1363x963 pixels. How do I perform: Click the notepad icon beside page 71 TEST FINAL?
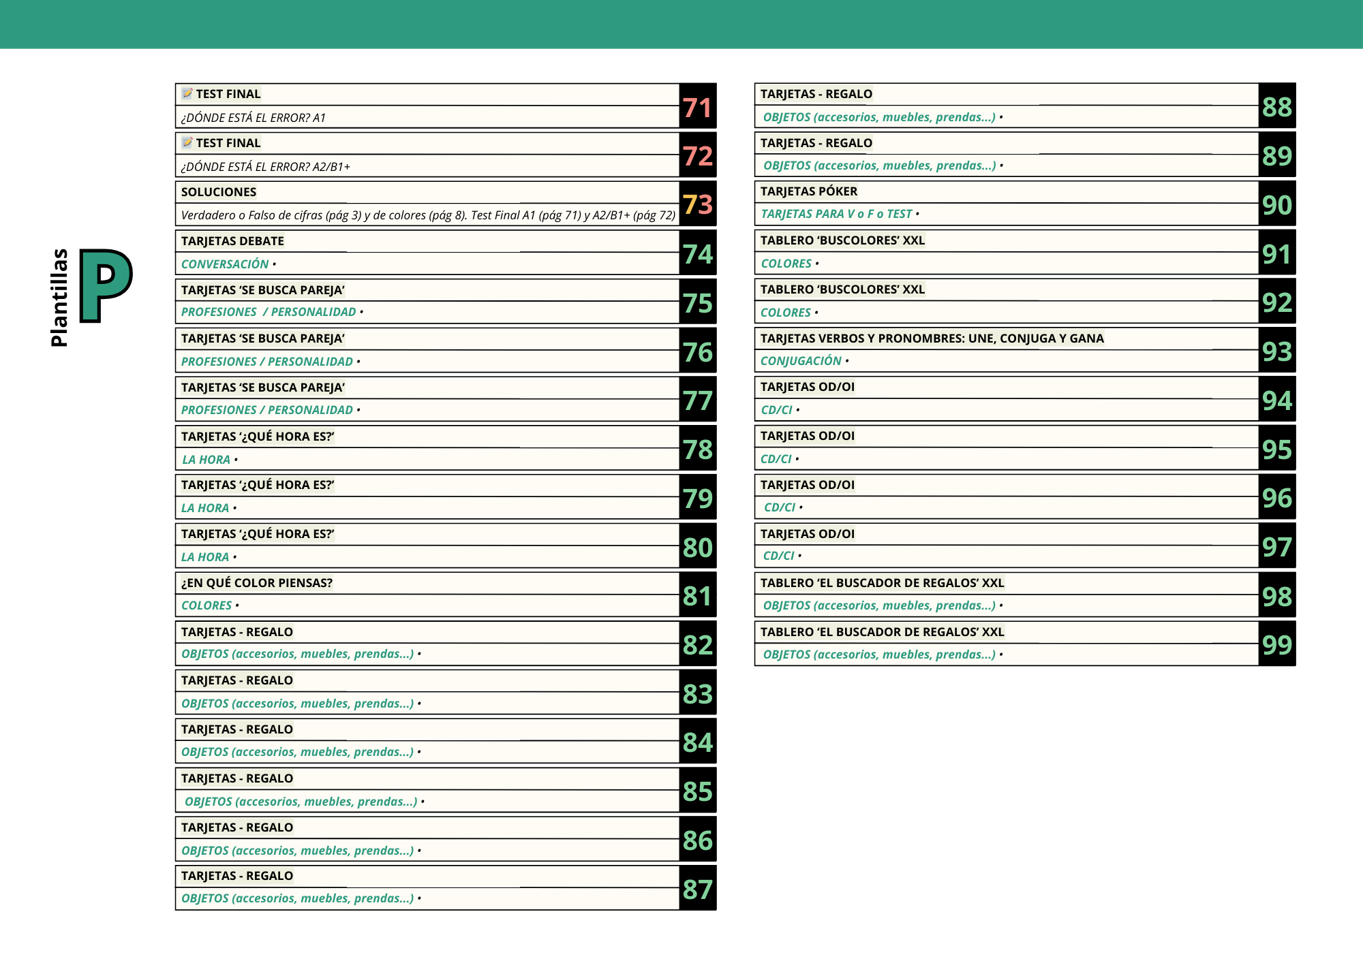187,94
